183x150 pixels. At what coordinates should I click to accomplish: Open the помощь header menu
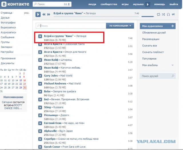(x=160, y=4)
